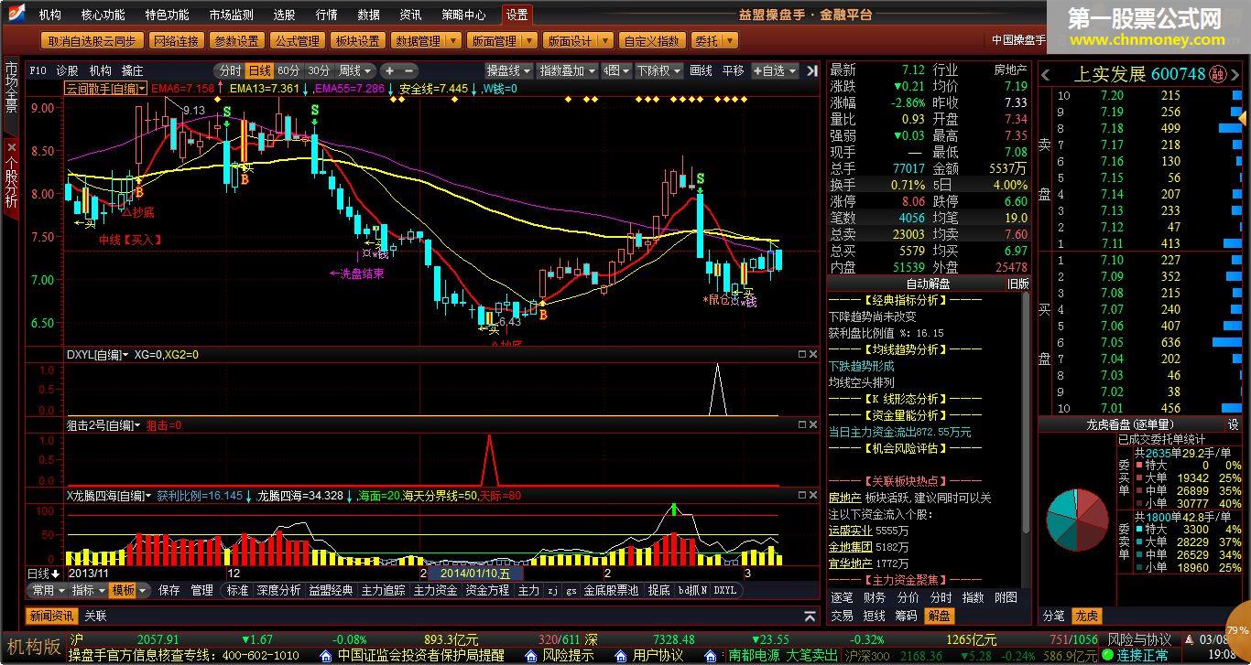
Task: Open the 4图 layout dropdown
Action: [x=616, y=70]
